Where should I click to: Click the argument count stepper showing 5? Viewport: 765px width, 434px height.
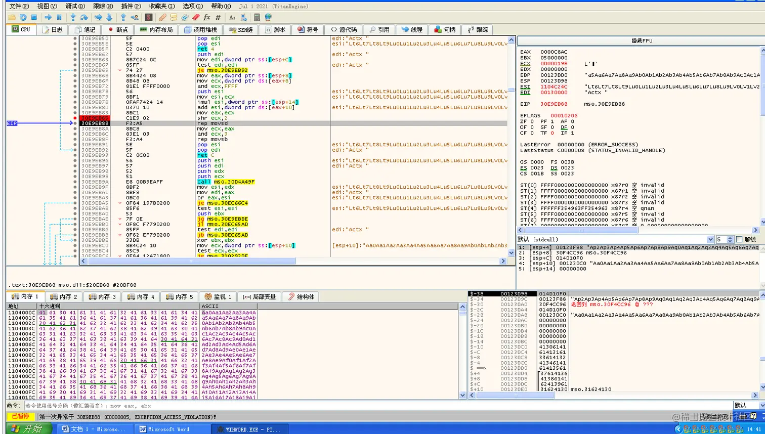coord(730,239)
